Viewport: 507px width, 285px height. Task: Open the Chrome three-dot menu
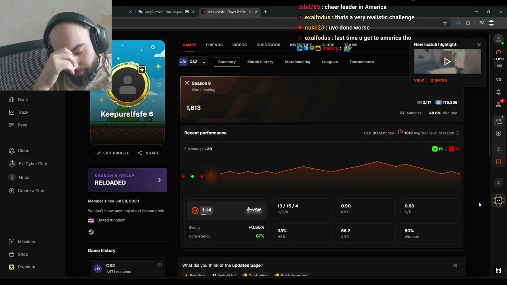click(x=501, y=23)
